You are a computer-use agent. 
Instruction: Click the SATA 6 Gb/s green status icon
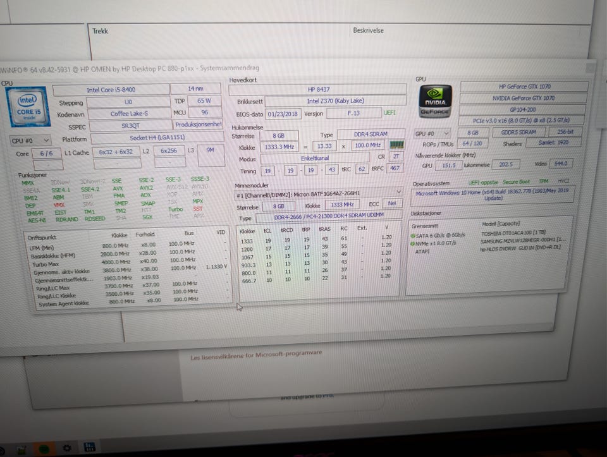point(413,234)
